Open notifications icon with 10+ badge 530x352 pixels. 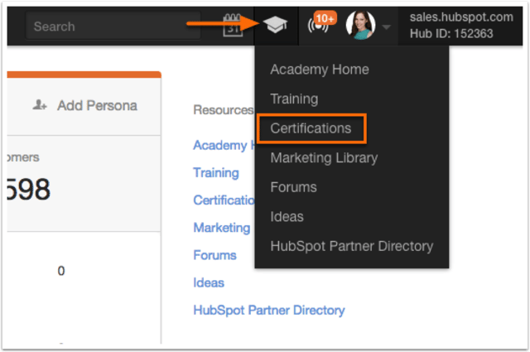[320, 25]
